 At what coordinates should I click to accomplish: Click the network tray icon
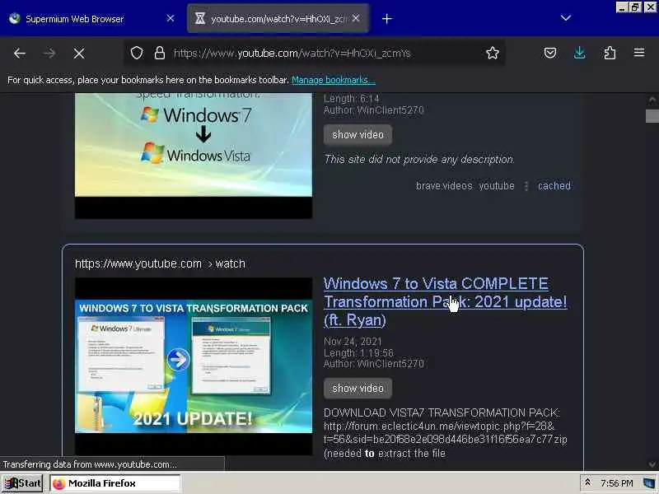[x=649, y=483]
